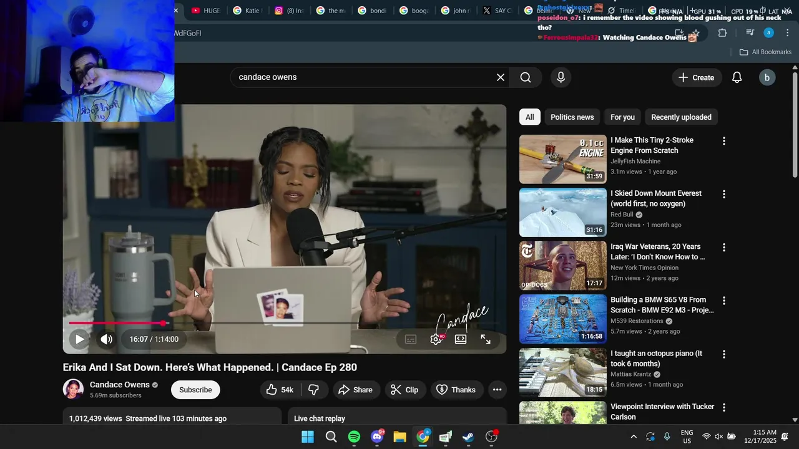Open the octopus piano video title
The height and width of the screenshot is (449, 799).
tap(657, 359)
